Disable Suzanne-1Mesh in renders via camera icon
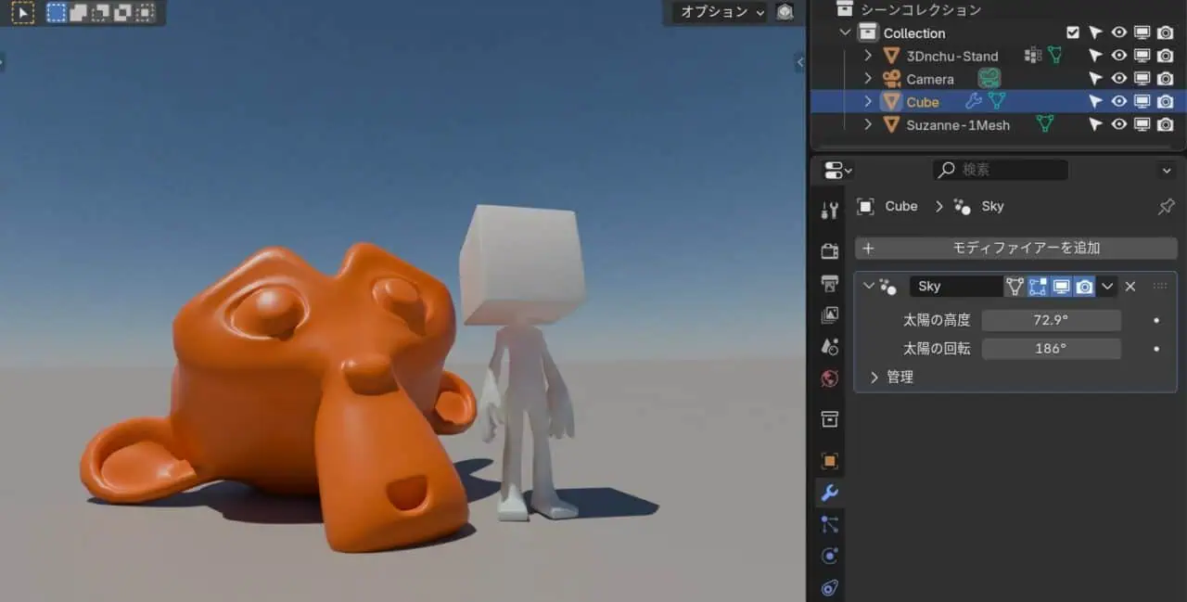Viewport: 1187px width, 602px height. point(1166,124)
